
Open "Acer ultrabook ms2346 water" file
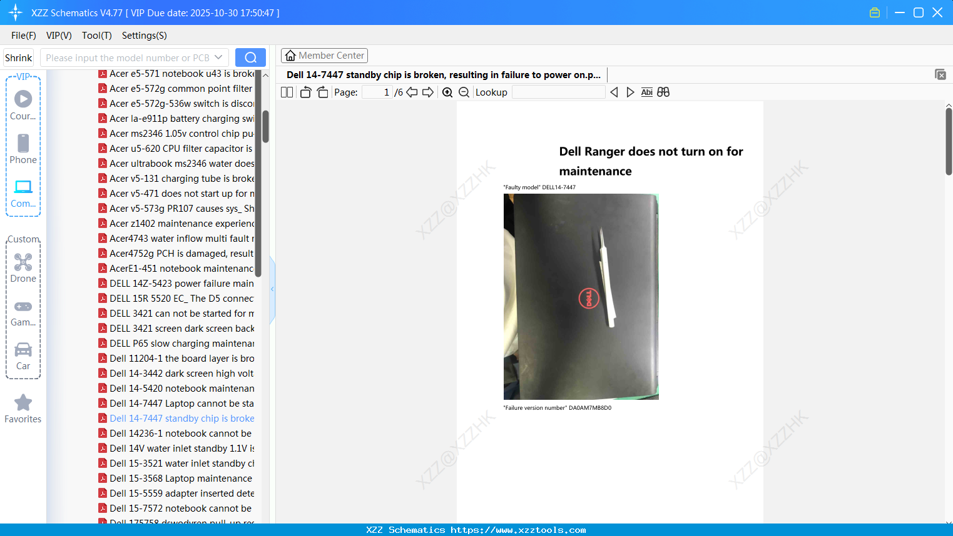click(176, 164)
